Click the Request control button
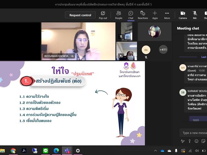 tap(80, 15)
